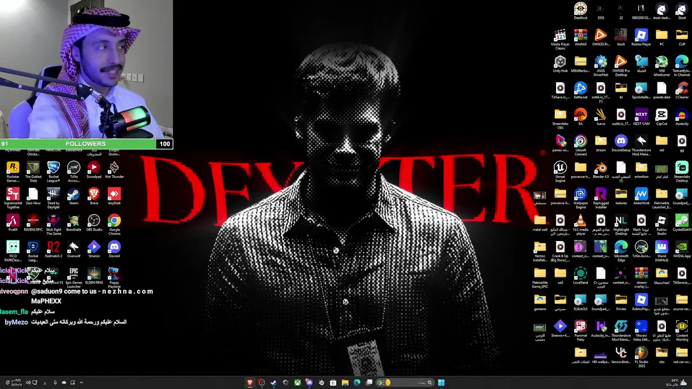This screenshot has width=692, height=389.
Task: Open Ubisoft Connect shortcut
Action: click(x=581, y=145)
